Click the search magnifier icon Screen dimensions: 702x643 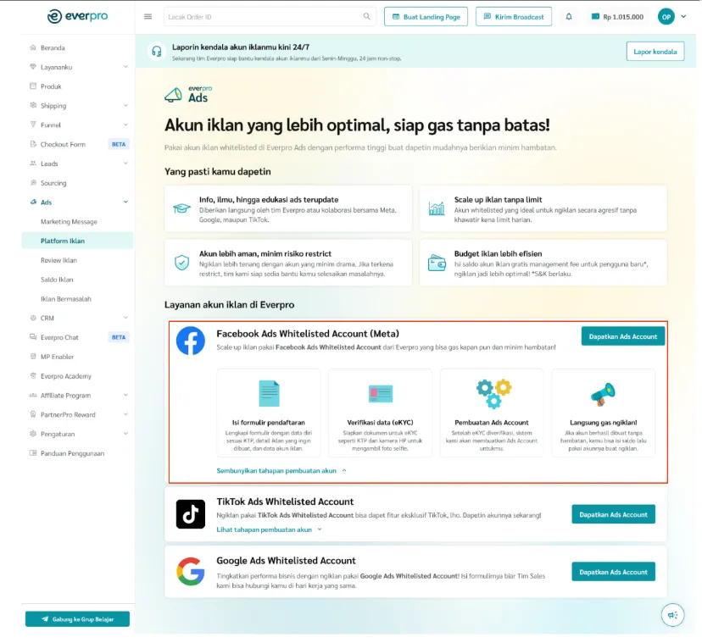tap(367, 17)
